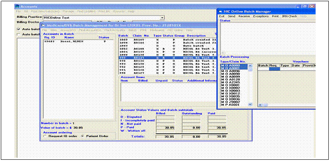330x161 pixels.
Task: Select claim M O X0012 in Type/Claim list
Action: pos(234,93)
